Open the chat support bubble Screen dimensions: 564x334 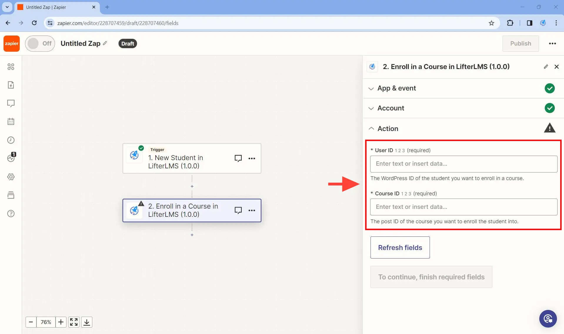click(x=548, y=318)
